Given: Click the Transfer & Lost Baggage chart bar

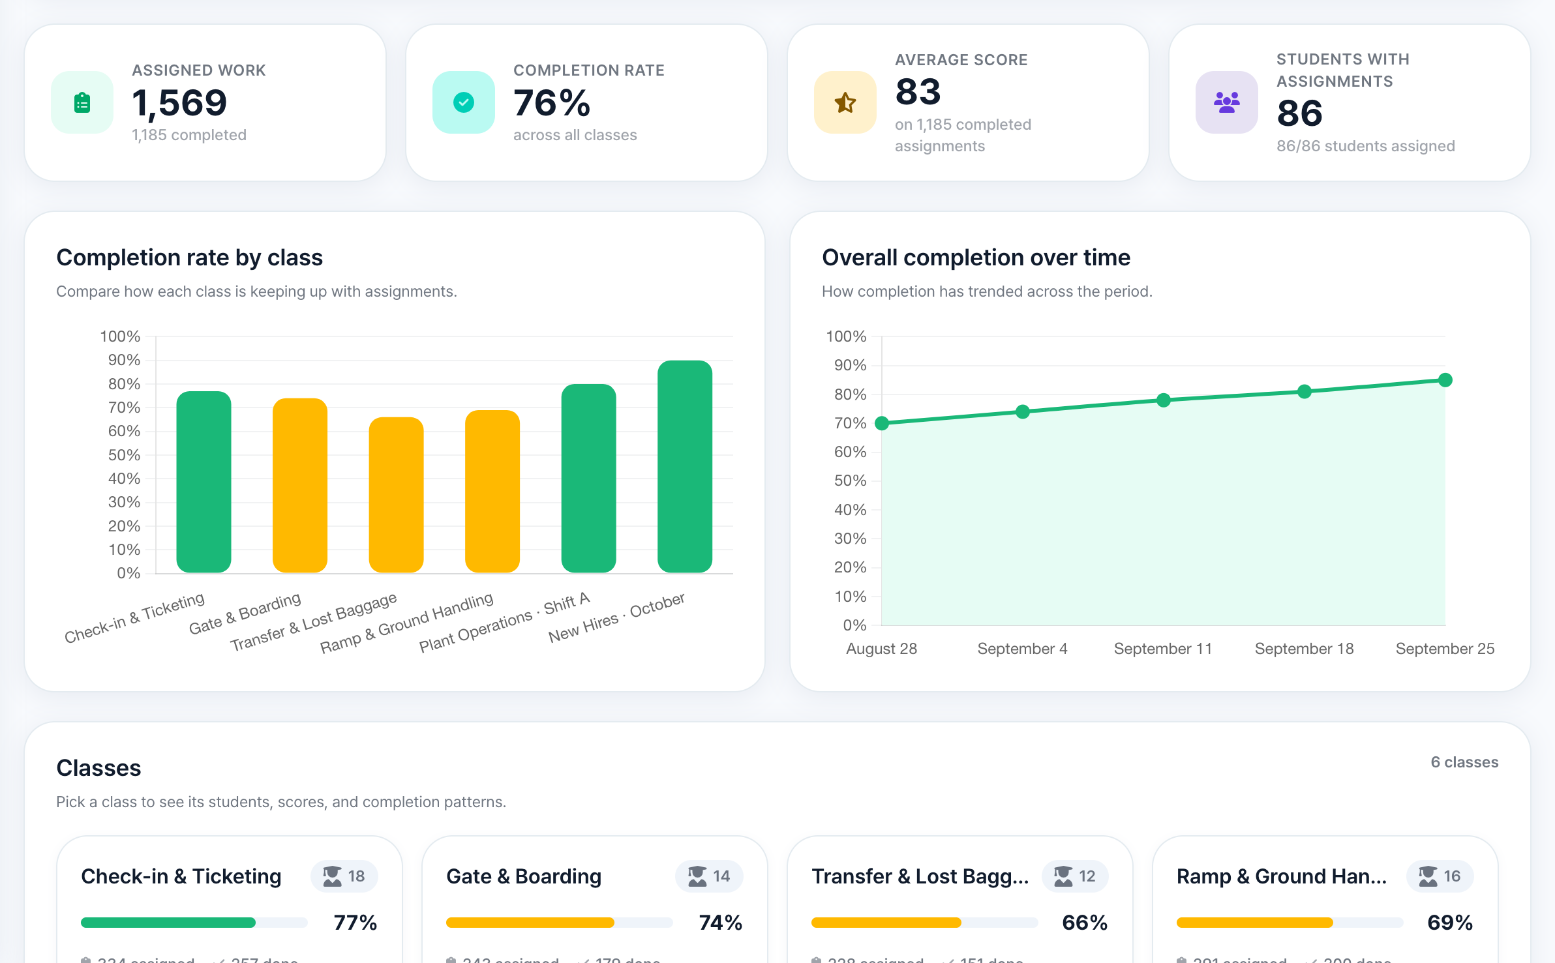Looking at the screenshot, I should click(x=396, y=495).
